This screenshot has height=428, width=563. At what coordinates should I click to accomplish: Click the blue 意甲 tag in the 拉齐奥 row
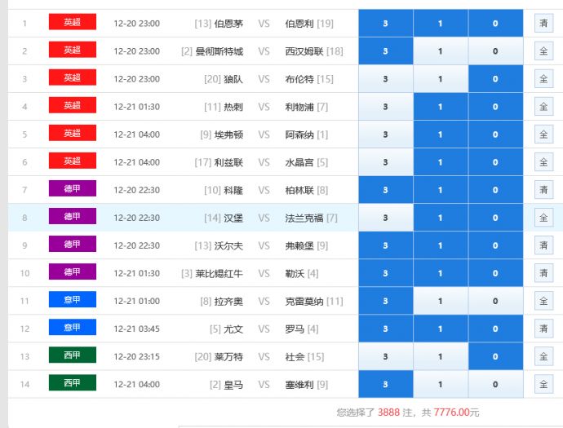72,300
